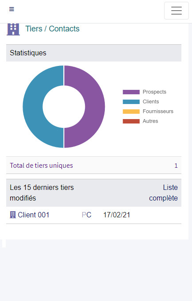
Task: Click the Fournisseurs legend label
Action: coord(158,112)
